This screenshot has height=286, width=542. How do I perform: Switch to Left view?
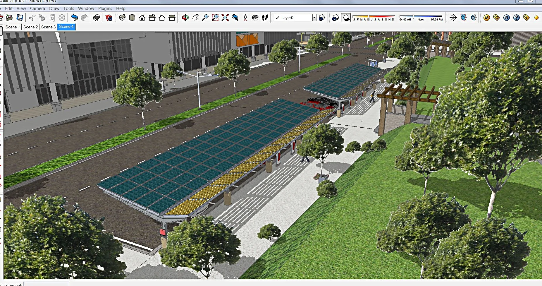[172, 18]
